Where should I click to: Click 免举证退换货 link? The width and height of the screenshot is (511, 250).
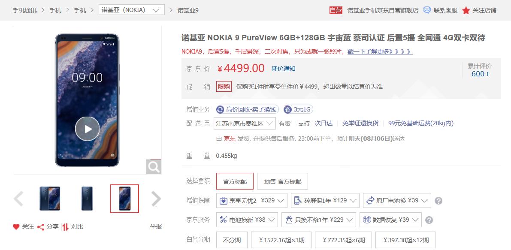(x=360, y=123)
